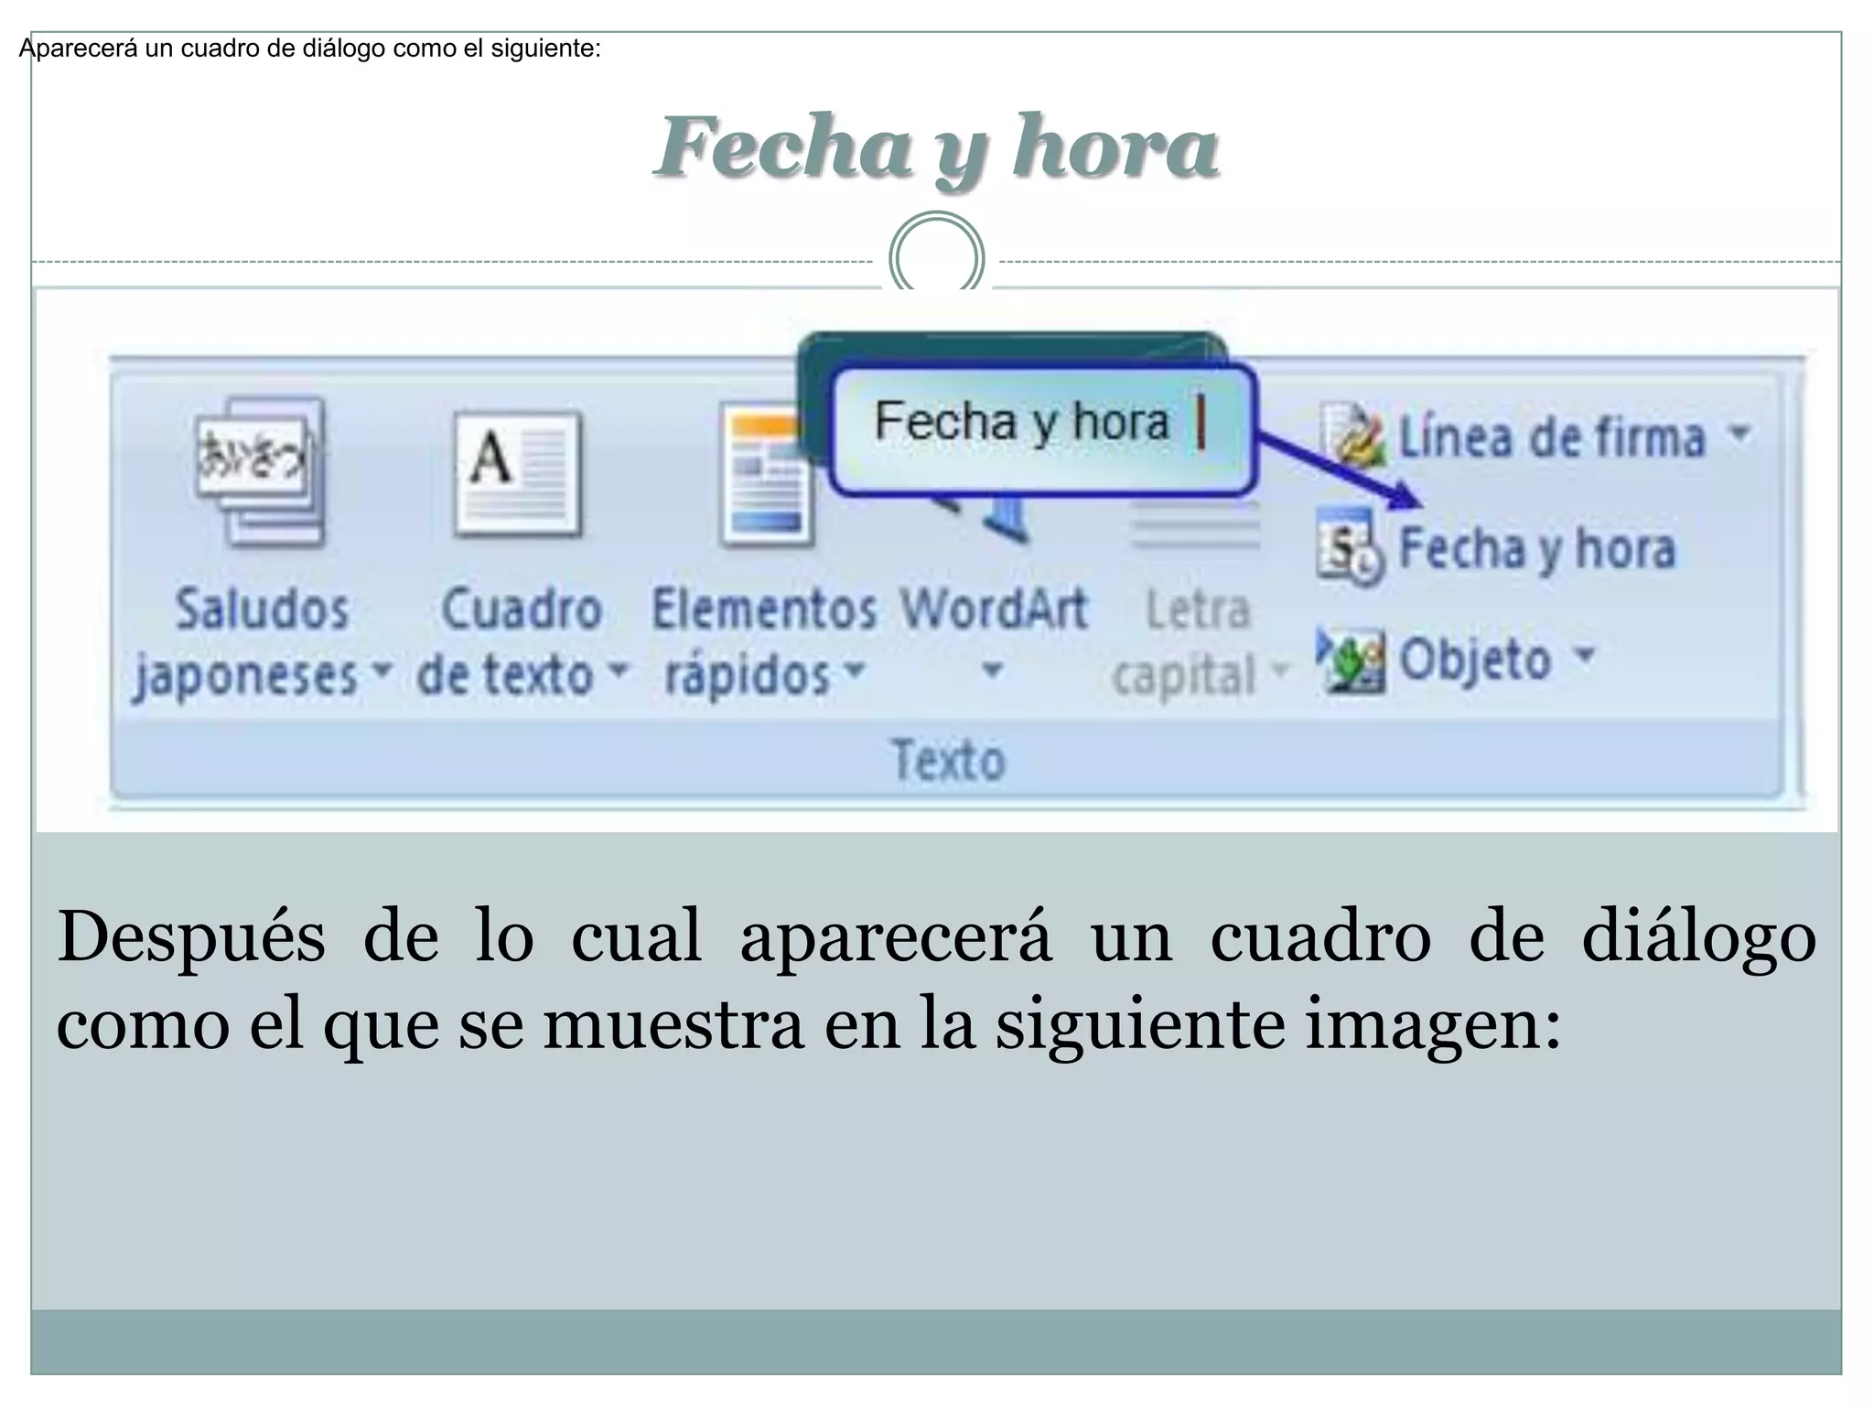This screenshot has width=1874, height=1406.
Task: Click the WordArt label
Action: (x=994, y=608)
